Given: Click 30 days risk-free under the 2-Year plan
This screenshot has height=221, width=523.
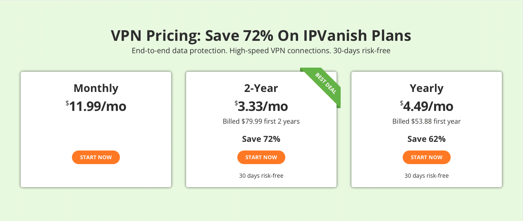Looking at the screenshot, I should (261, 176).
